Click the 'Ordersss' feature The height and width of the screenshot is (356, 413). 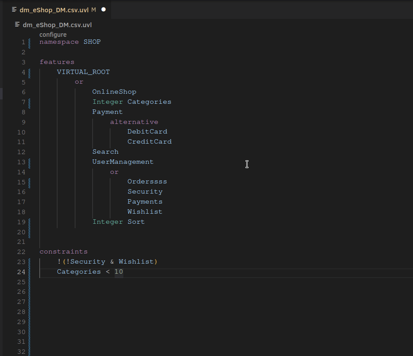point(147,182)
